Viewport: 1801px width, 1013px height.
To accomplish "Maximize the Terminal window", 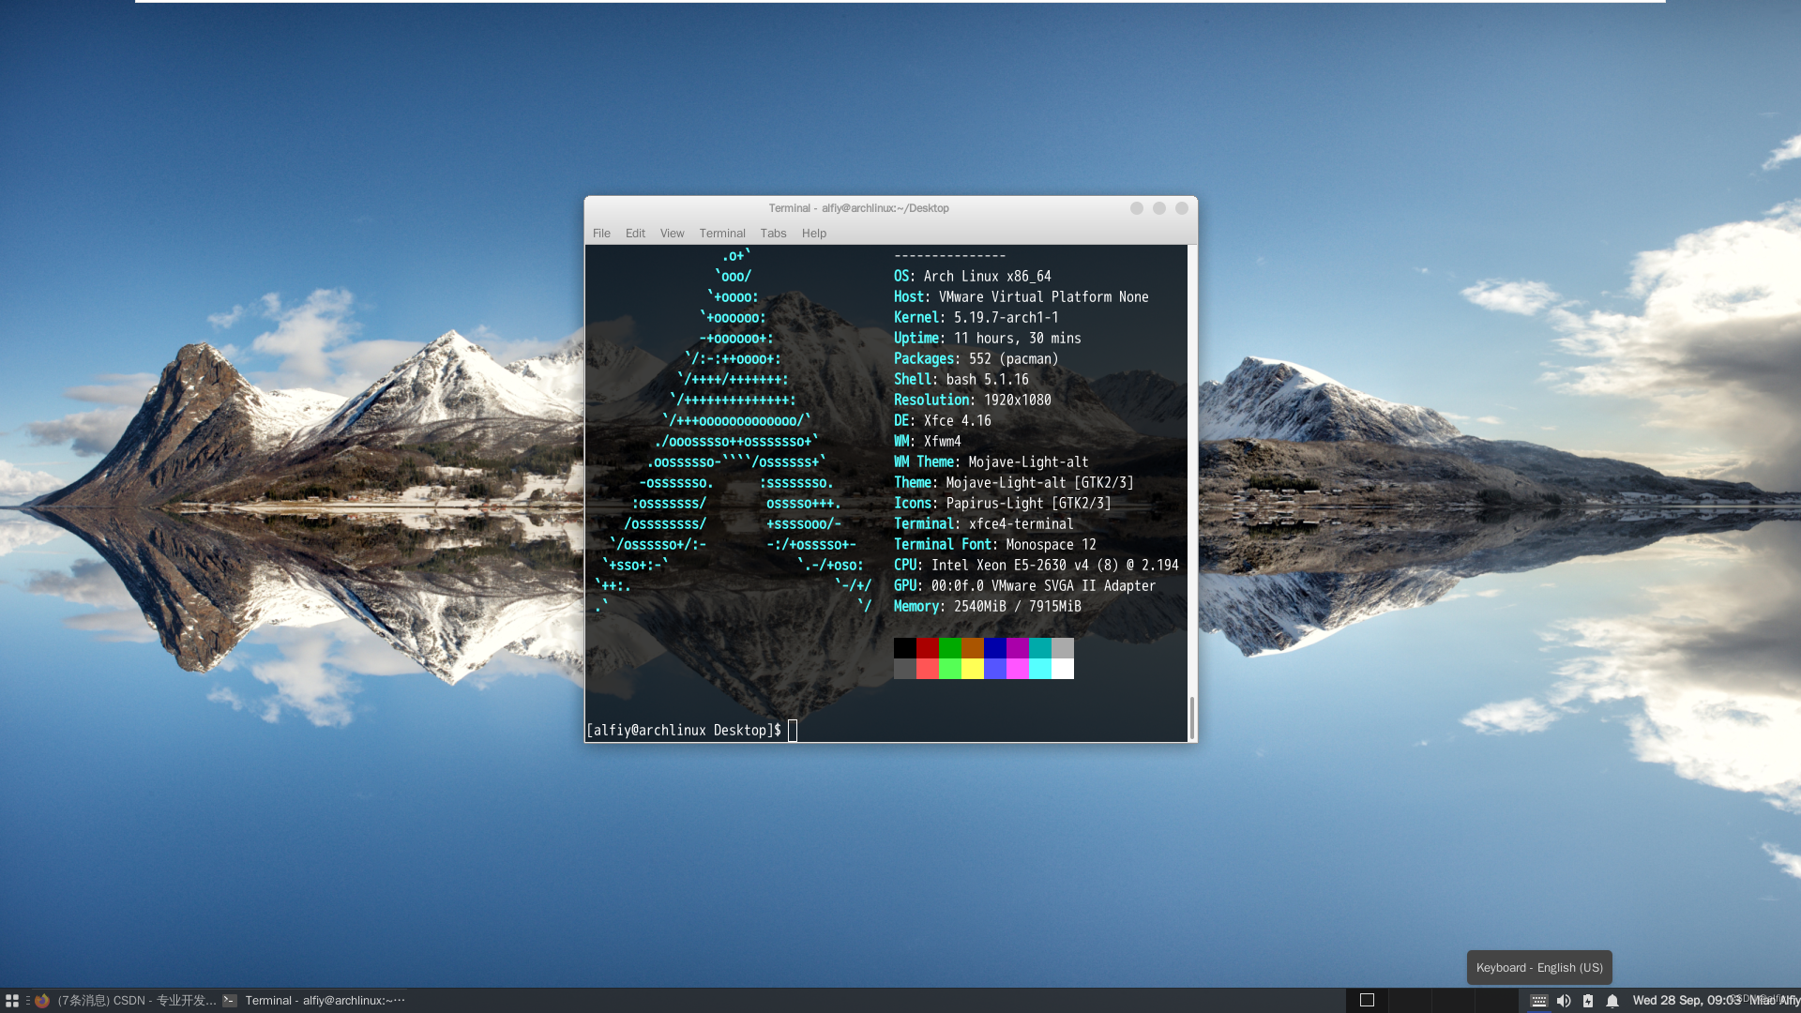I will click(1159, 208).
